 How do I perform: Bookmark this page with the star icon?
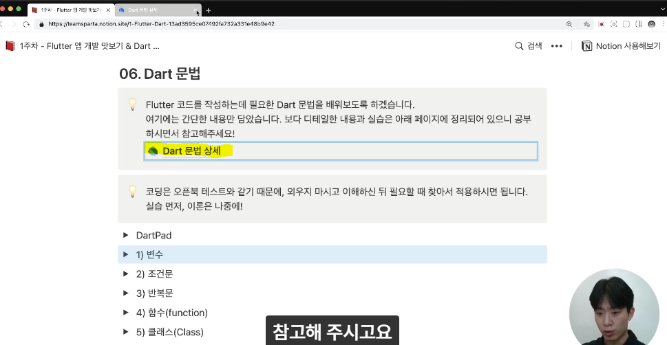[x=586, y=24]
